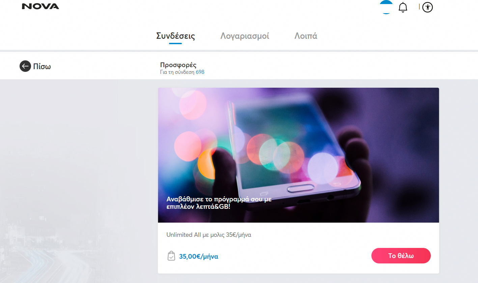Go back via the Πίσω label

click(x=42, y=66)
